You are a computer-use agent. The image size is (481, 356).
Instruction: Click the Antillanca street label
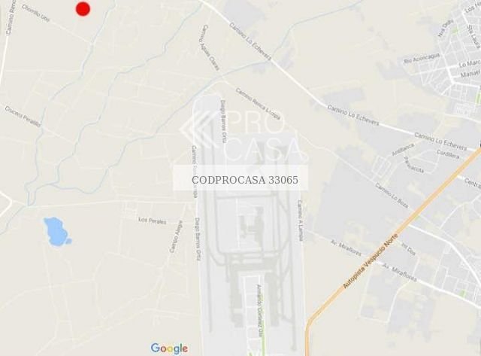point(403,149)
